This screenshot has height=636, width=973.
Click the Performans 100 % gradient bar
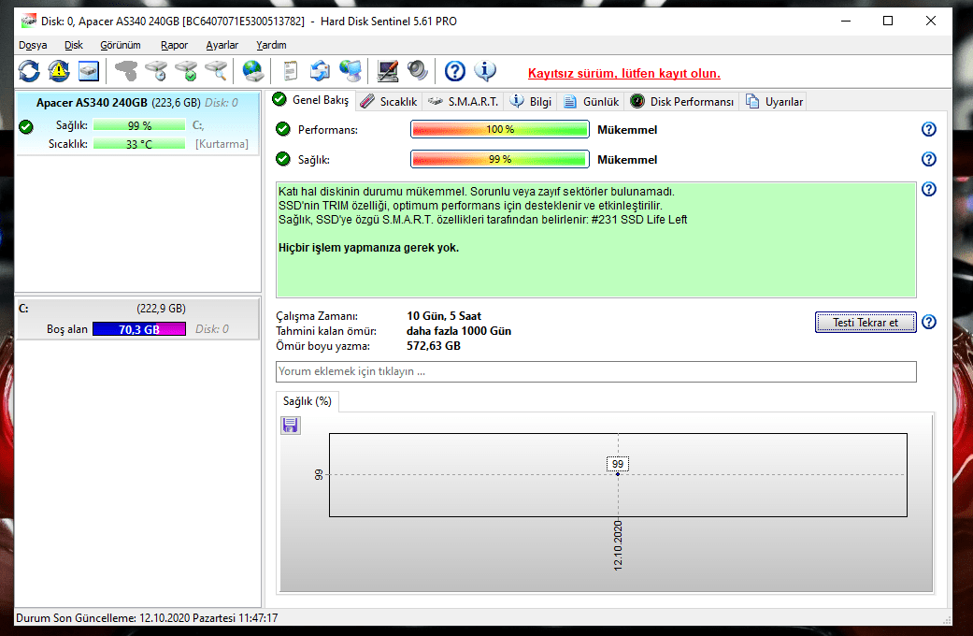[499, 129]
